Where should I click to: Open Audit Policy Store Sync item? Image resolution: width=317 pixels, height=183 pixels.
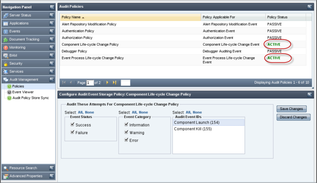(x=30, y=98)
